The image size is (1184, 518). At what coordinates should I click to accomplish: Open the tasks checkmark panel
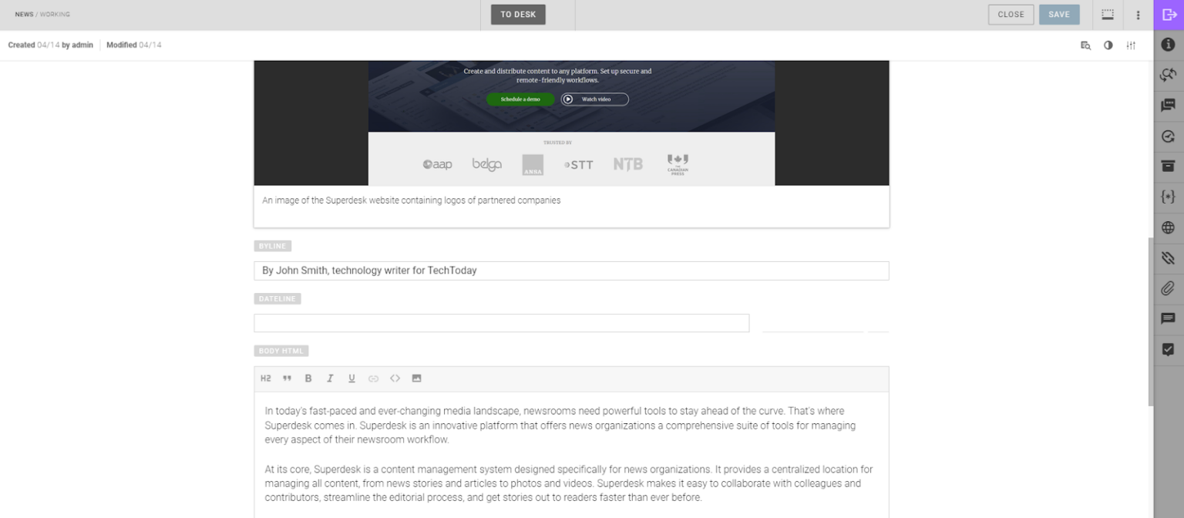click(x=1168, y=348)
